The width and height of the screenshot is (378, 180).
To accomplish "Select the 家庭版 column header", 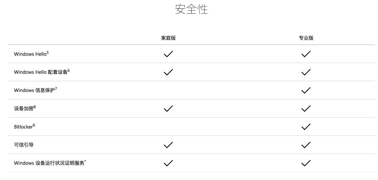I will (168, 38).
